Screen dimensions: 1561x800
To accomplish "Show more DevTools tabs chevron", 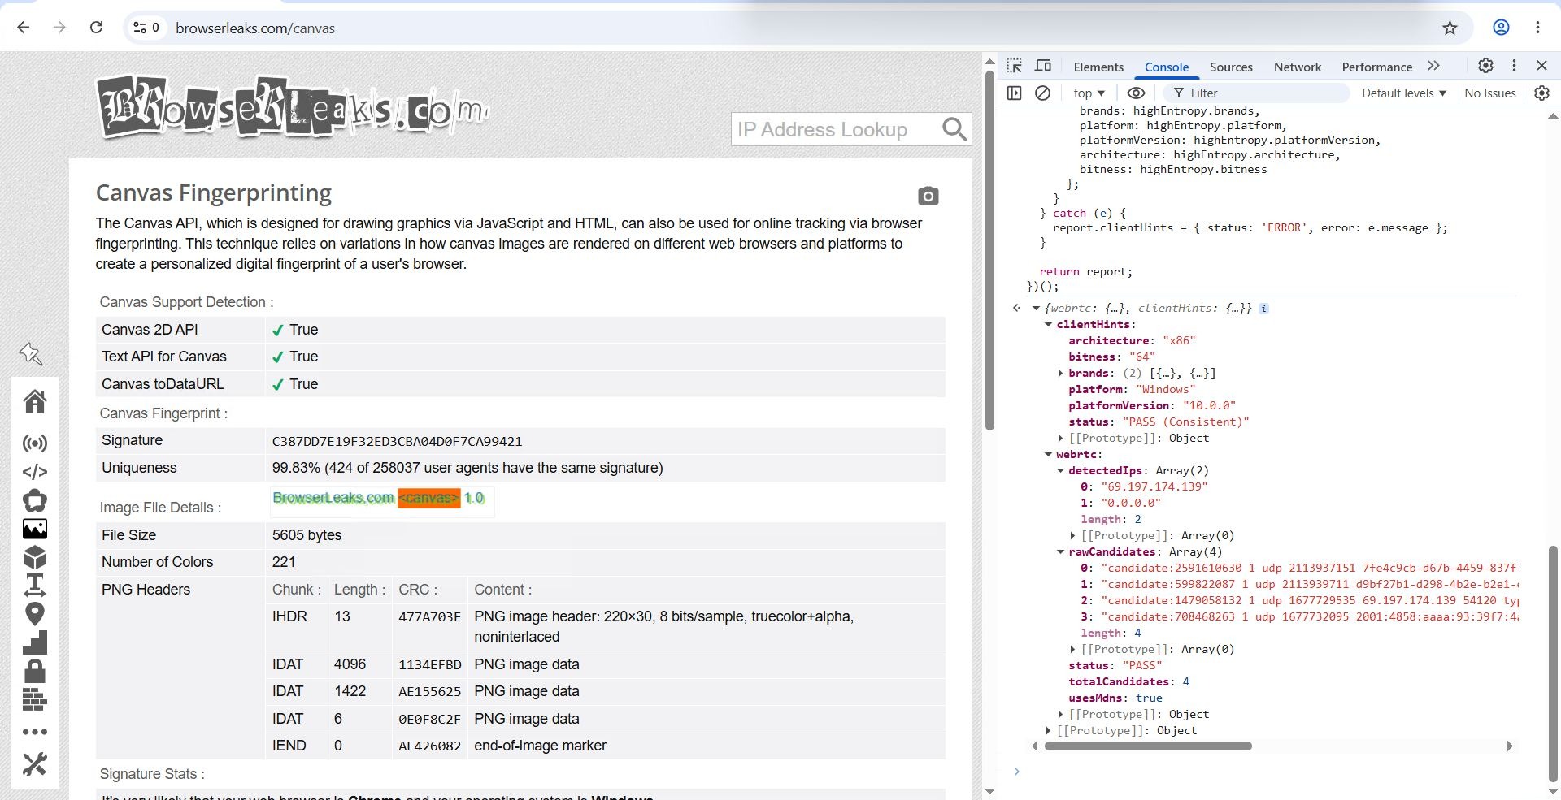I will click(1433, 66).
